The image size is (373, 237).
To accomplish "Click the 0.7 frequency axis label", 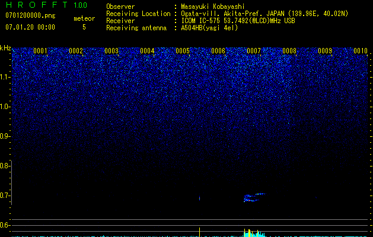I will click(x=4, y=196).
